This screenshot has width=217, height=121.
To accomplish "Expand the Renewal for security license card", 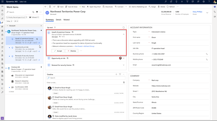I will (124, 65).
